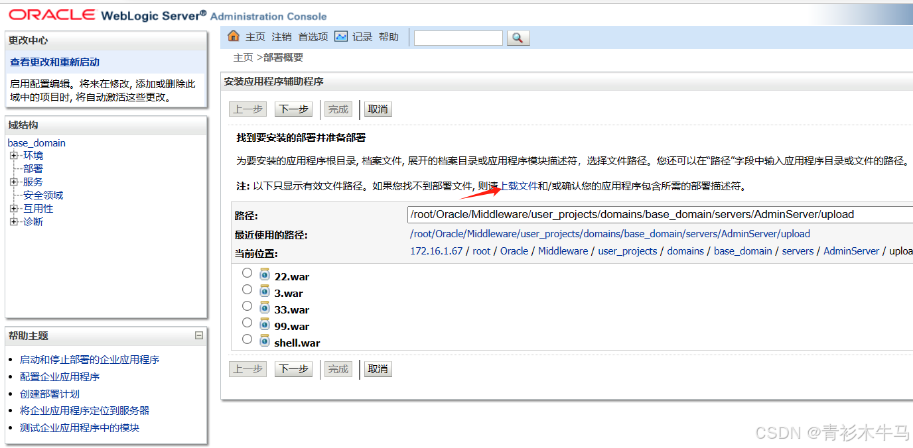This screenshot has height=448, width=913.
Task: Select 安全领域 in the domain tree
Action: tap(43, 196)
